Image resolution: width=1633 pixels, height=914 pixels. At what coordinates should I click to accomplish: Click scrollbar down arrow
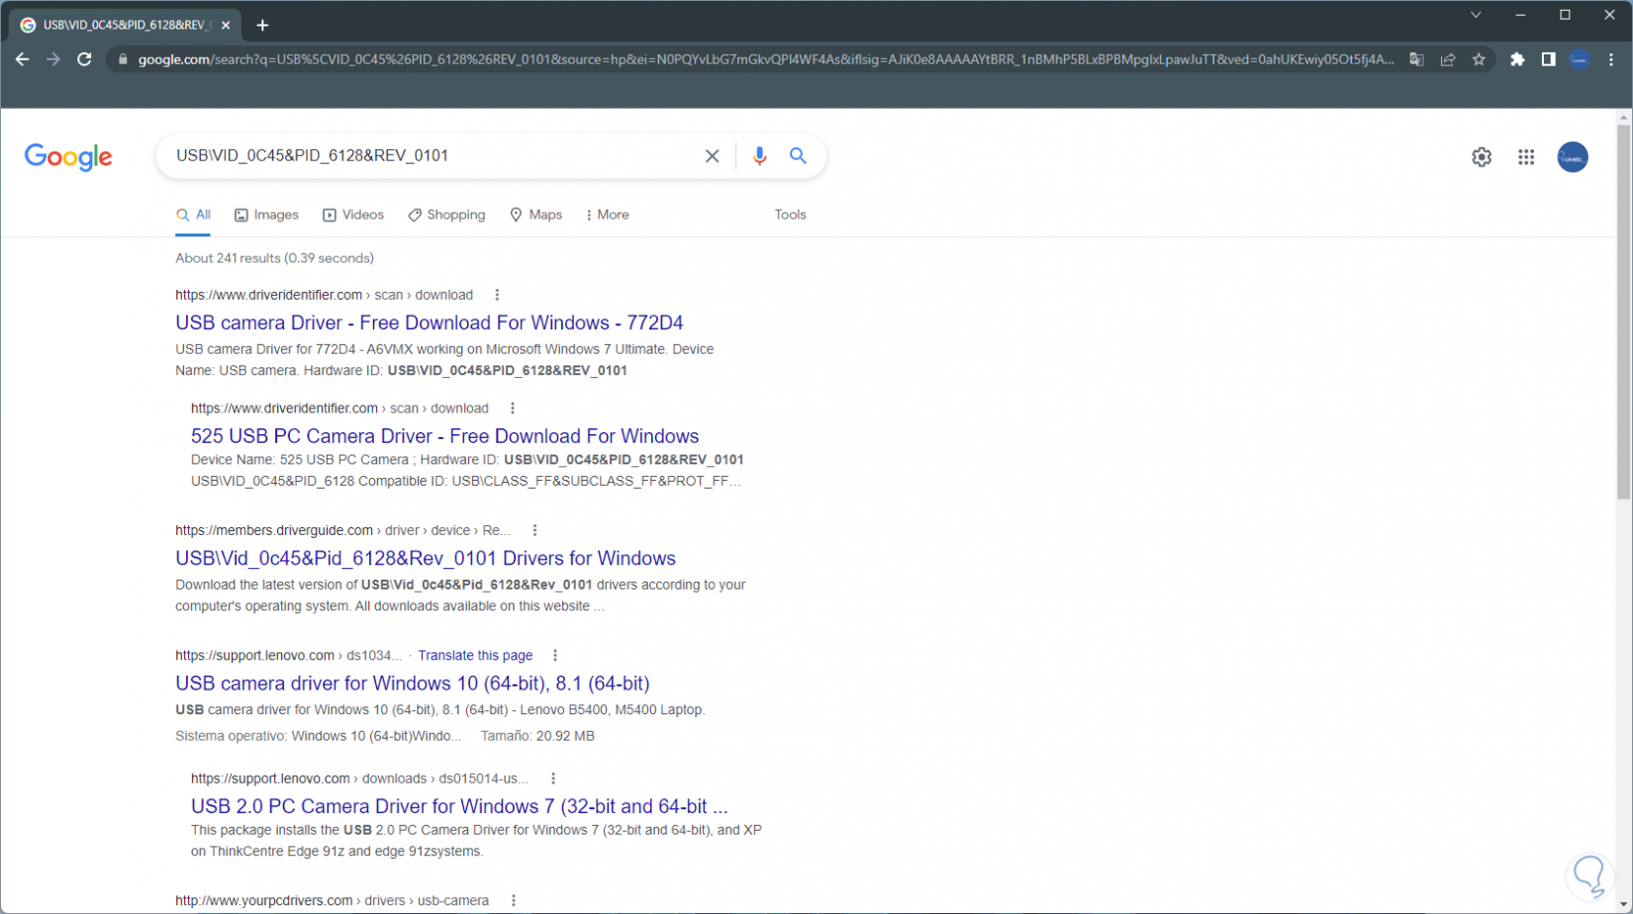point(1623,905)
